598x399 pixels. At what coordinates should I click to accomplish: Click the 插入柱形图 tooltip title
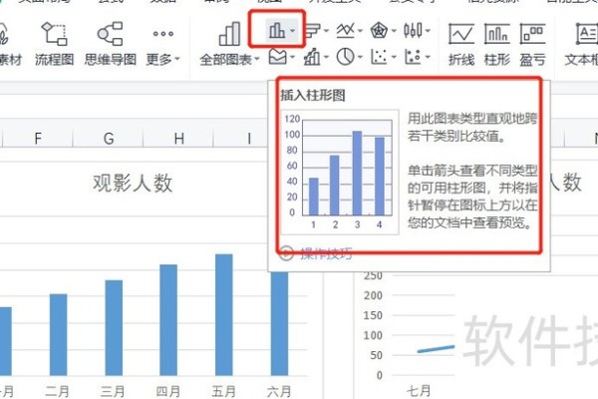313,95
